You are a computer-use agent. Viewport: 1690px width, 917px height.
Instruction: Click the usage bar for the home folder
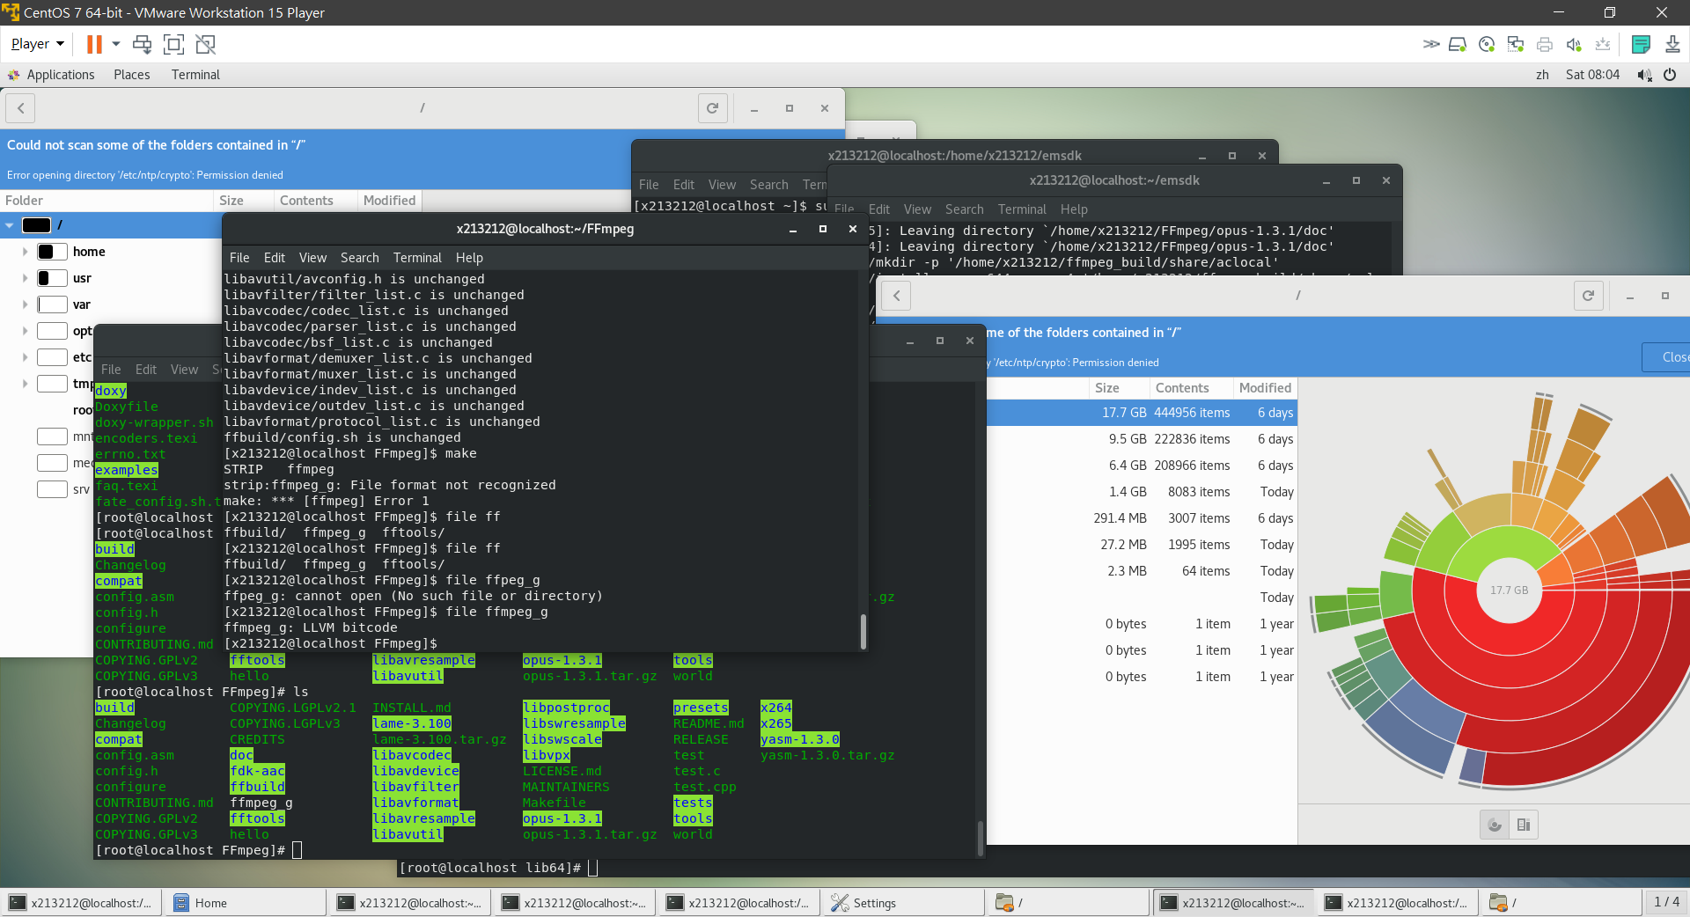(x=52, y=252)
